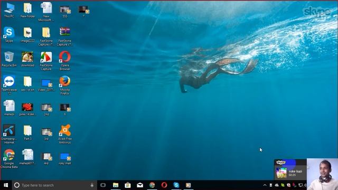The height and width of the screenshot is (190, 338).
Task: Open Task View from the taskbar
Action: pos(103,185)
